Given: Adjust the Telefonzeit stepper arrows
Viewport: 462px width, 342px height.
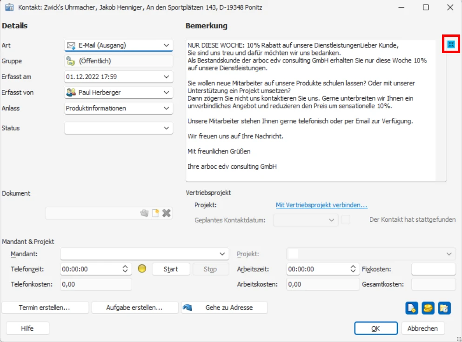Looking at the screenshot, I should pos(125,269).
